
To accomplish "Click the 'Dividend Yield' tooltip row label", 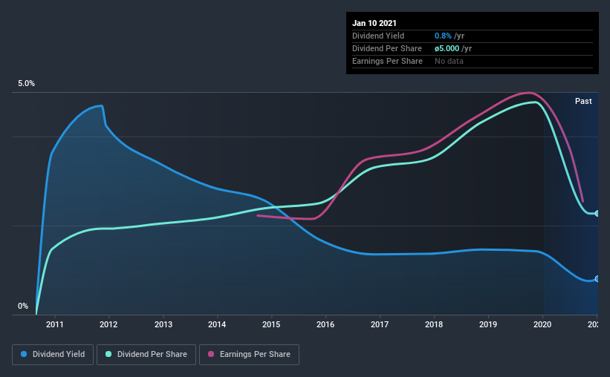I will click(378, 36).
